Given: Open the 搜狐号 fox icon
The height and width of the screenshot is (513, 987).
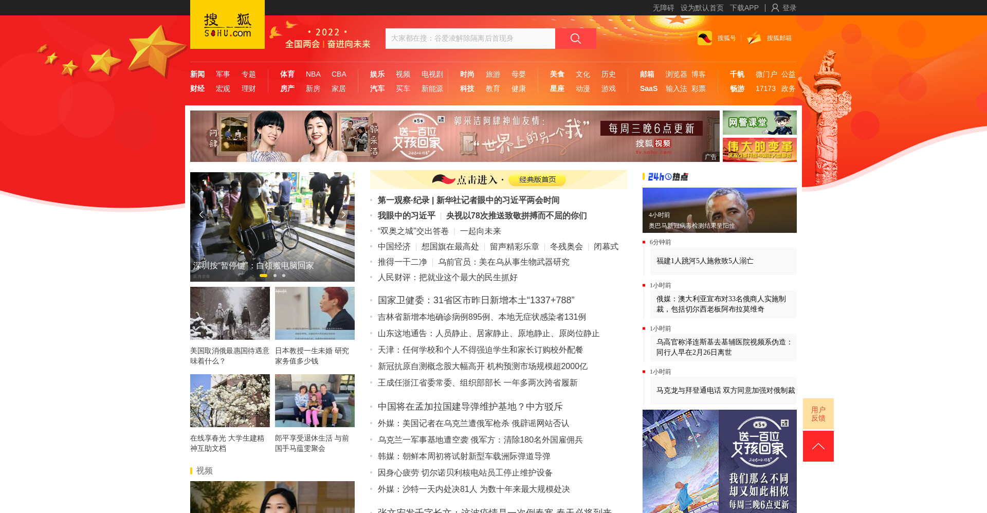Looking at the screenshot, I should coord(705,38).
